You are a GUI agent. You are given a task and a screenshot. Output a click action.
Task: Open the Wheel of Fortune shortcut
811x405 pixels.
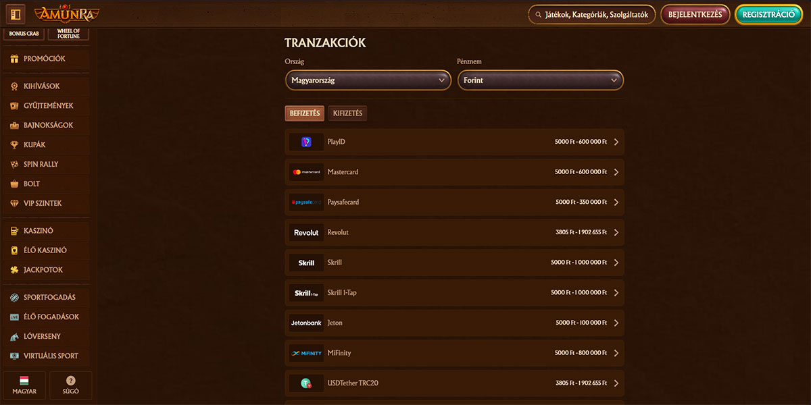(68, 33)
